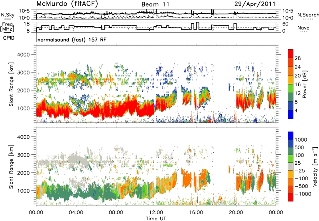The image size is (319, 221).
Task: Click '18' on the frequency axis
Action: point(27,24)
